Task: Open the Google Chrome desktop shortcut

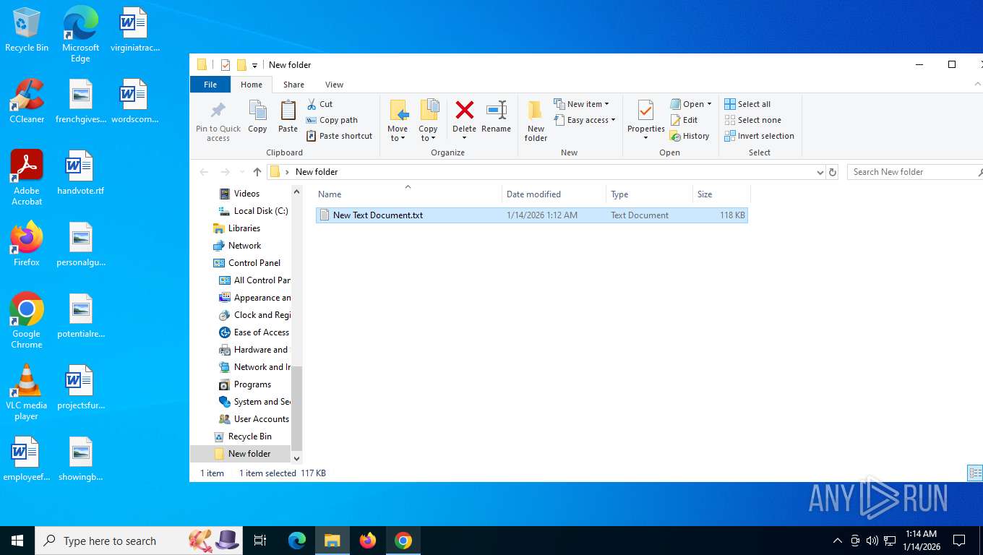Action: (x=27, y=320)
